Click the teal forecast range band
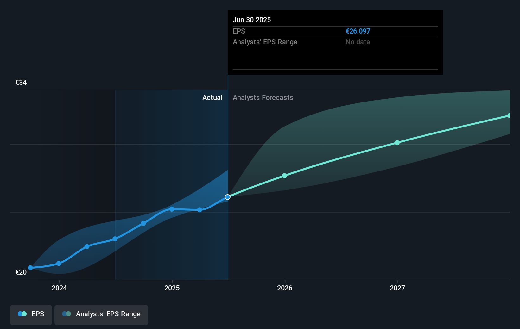 (x=348, y=127)
